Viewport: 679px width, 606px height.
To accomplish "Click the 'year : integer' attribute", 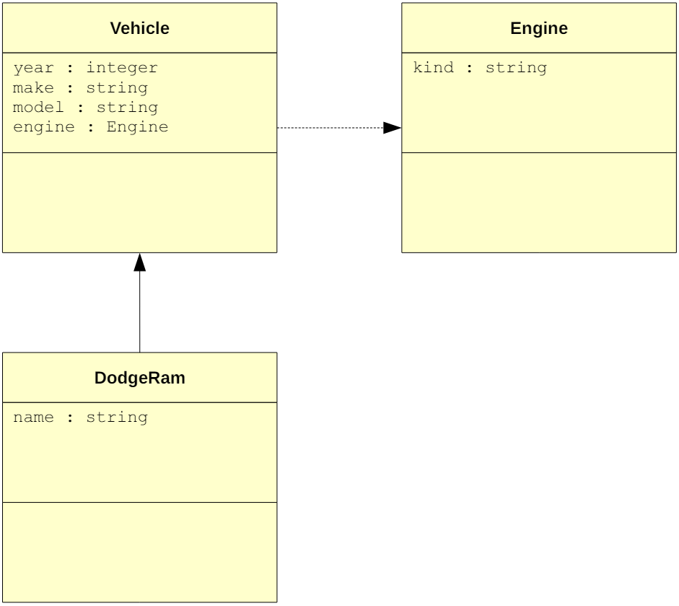I will 85,68.
